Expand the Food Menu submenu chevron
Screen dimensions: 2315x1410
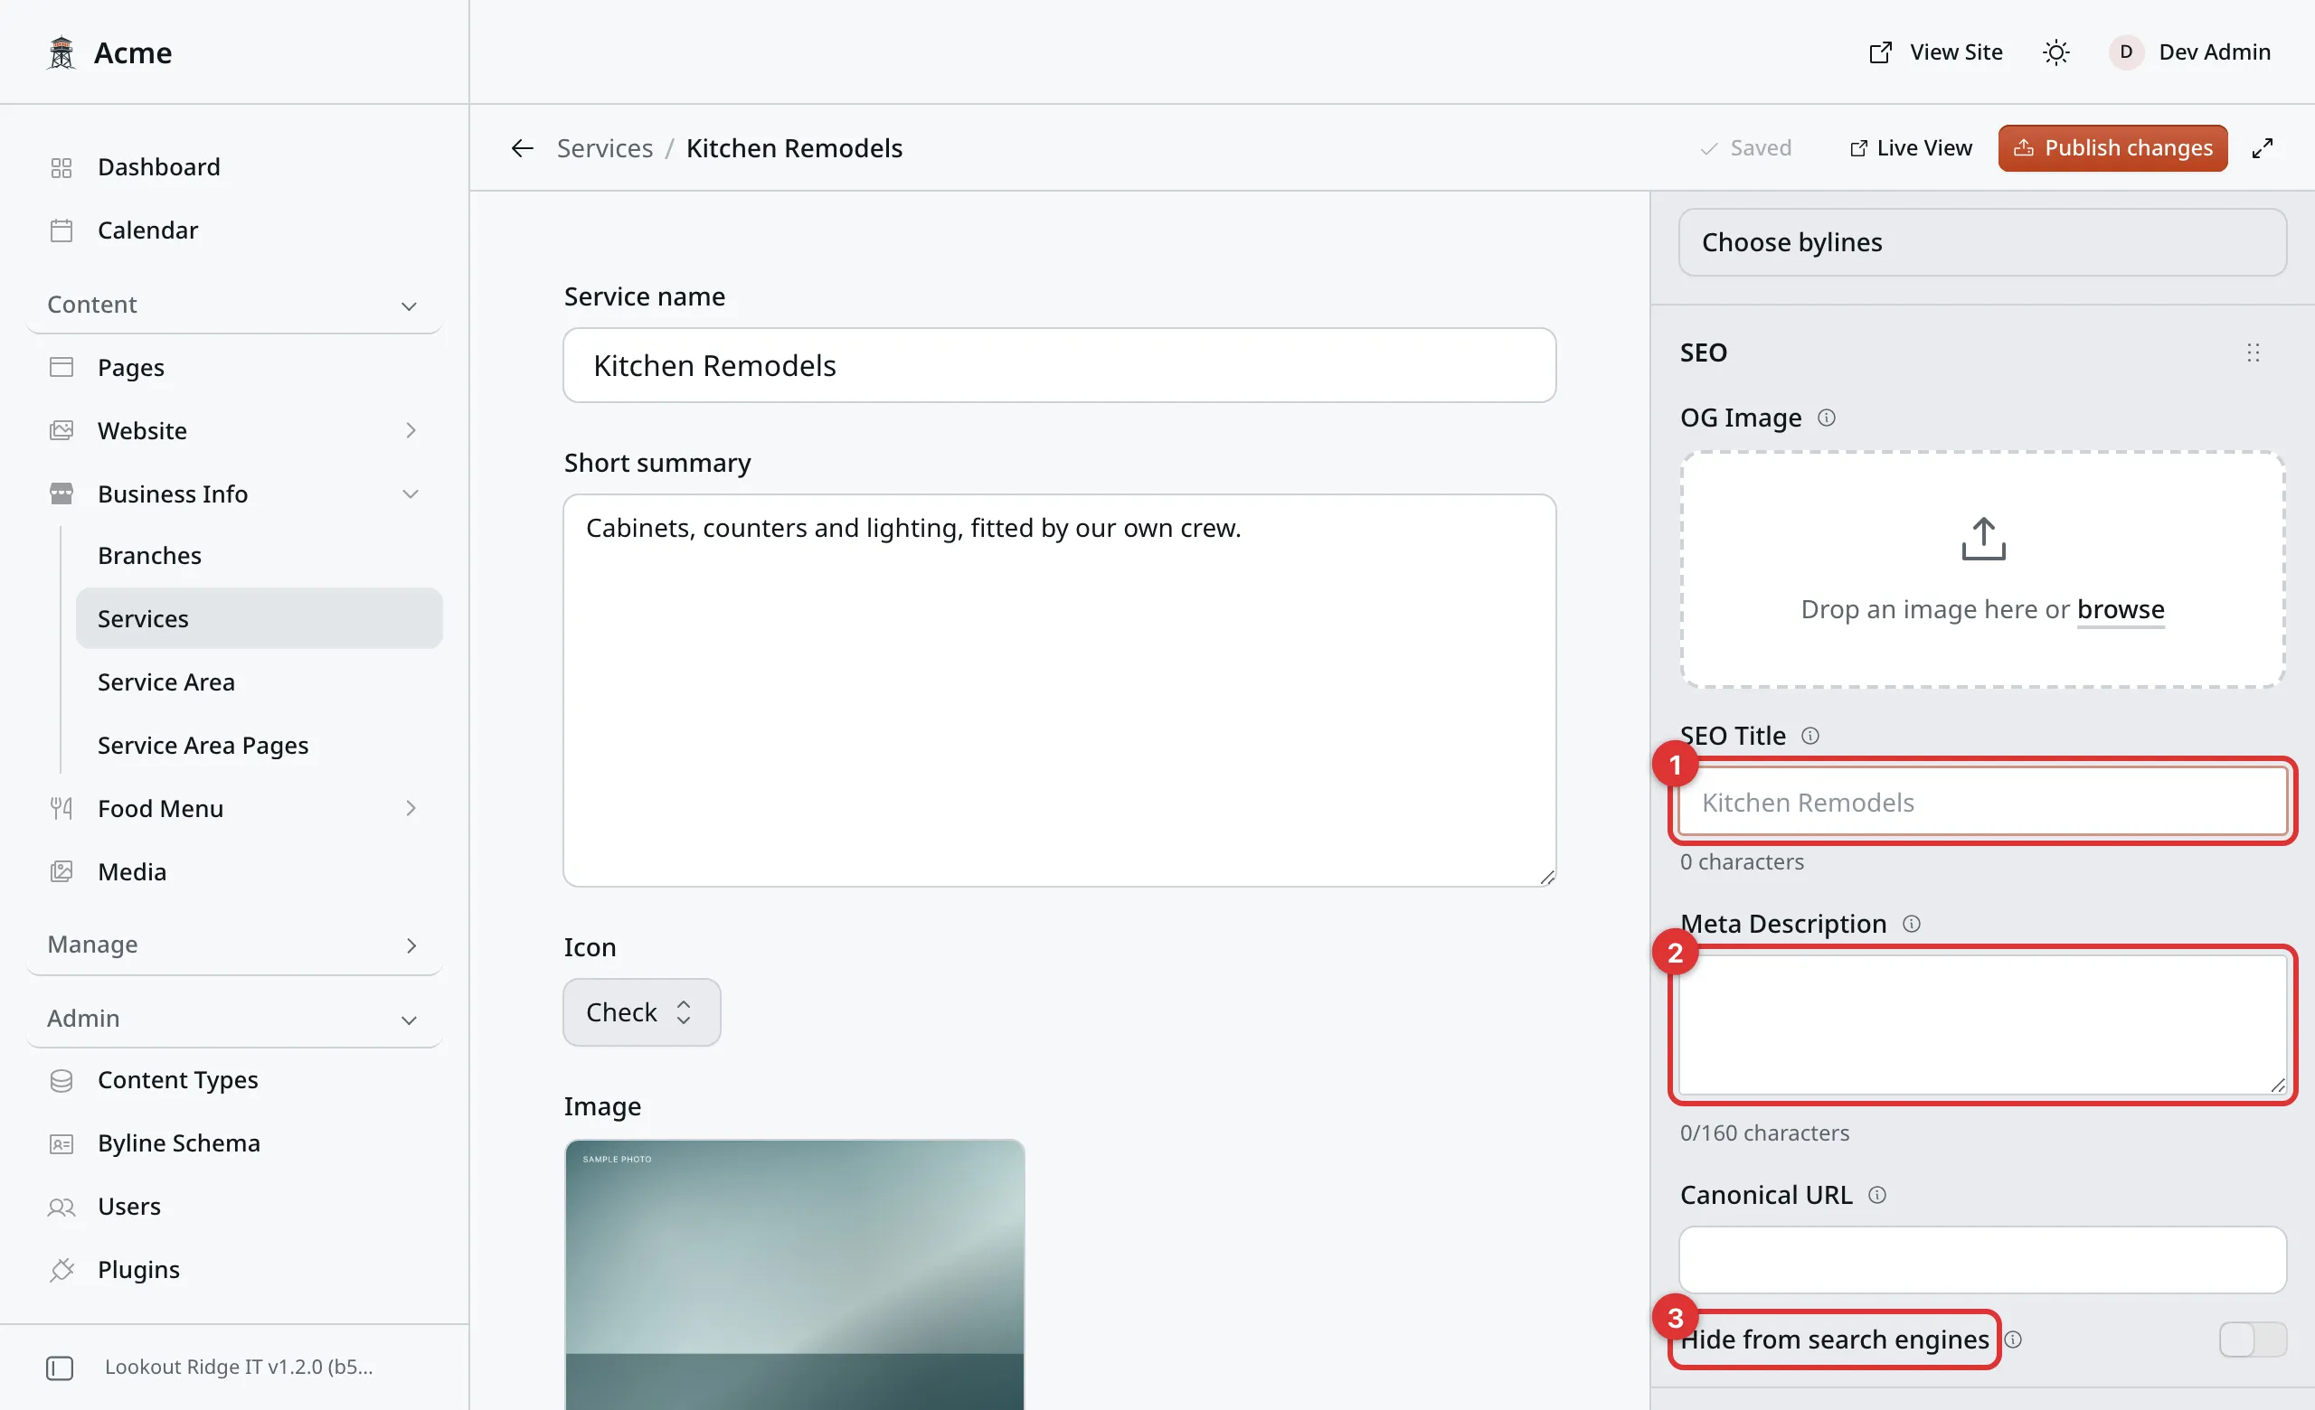[411, 808]
